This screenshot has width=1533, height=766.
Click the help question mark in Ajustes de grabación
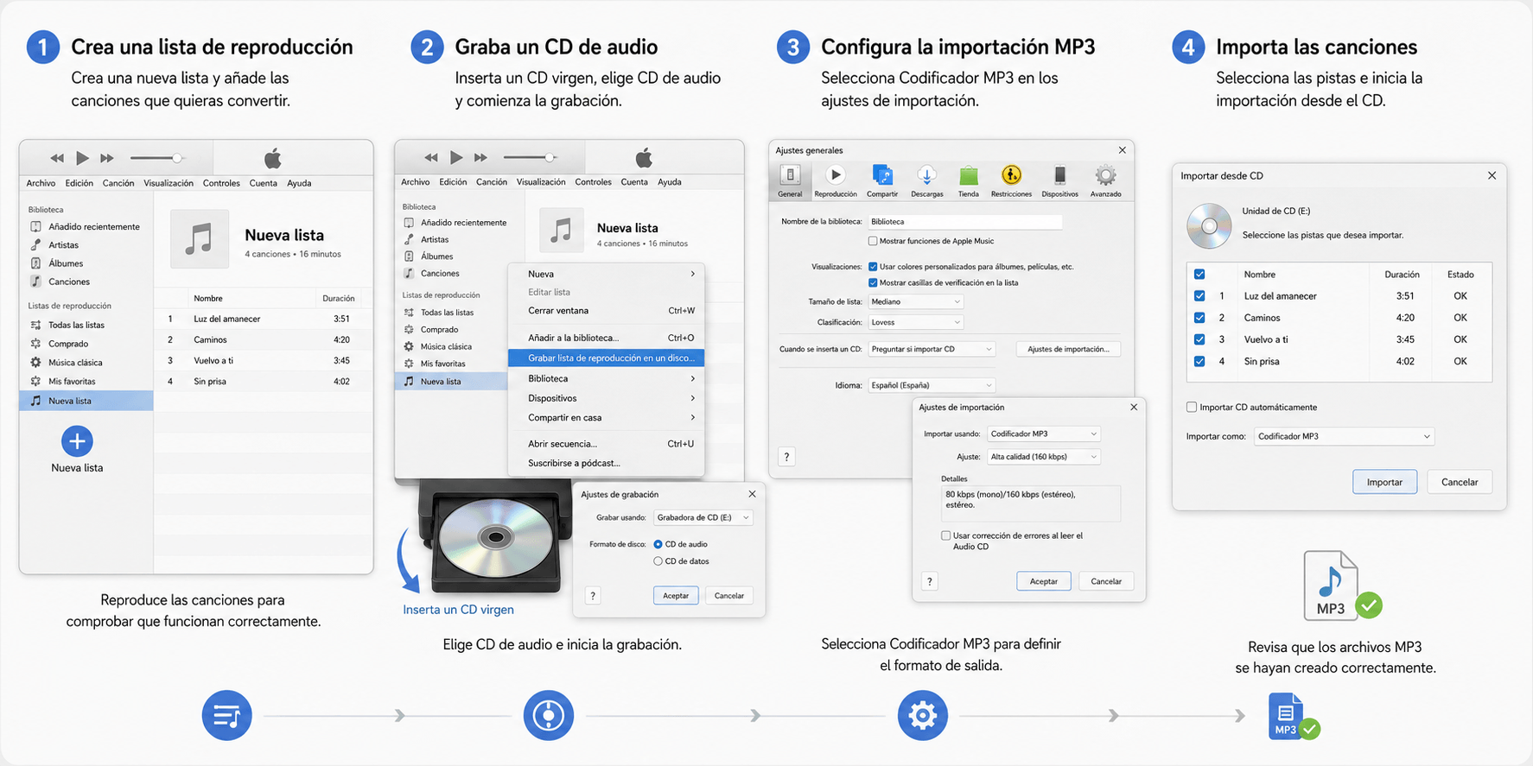pos(593,596)
